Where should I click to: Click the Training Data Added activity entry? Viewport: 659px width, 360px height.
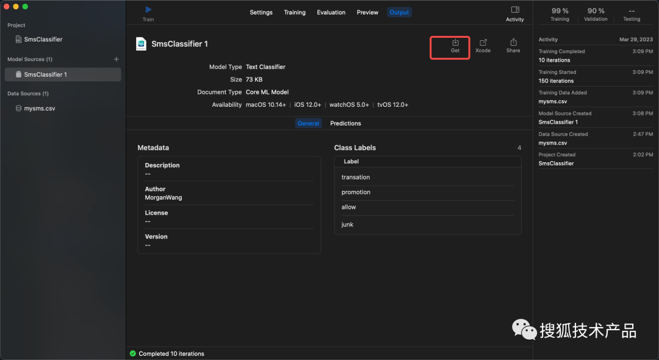596,97
